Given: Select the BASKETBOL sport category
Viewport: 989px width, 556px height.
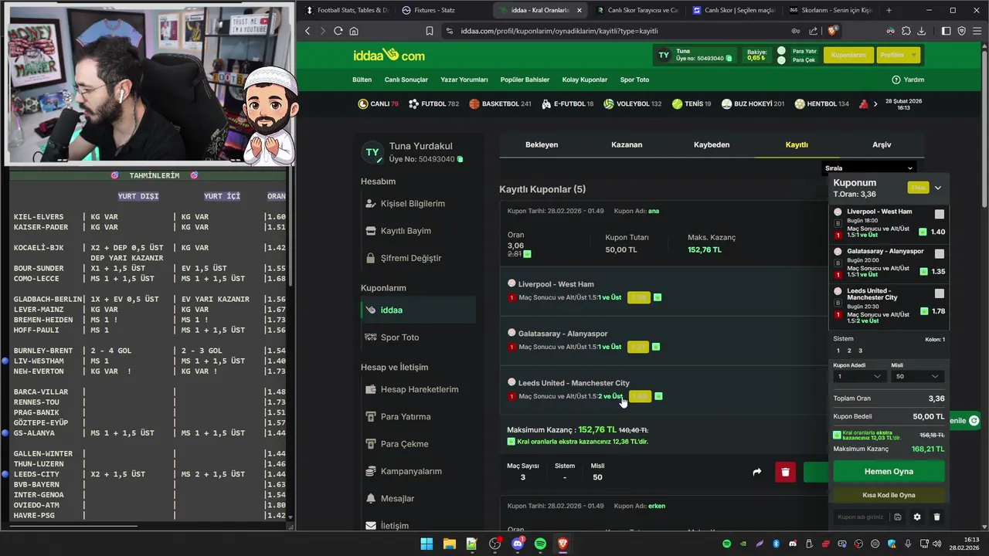Looking at the screenshot, I should coord(500,103).
